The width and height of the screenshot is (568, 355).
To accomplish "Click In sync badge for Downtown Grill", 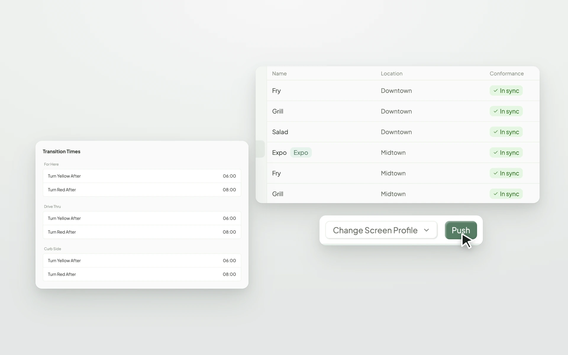I will (x=506, y=111).
